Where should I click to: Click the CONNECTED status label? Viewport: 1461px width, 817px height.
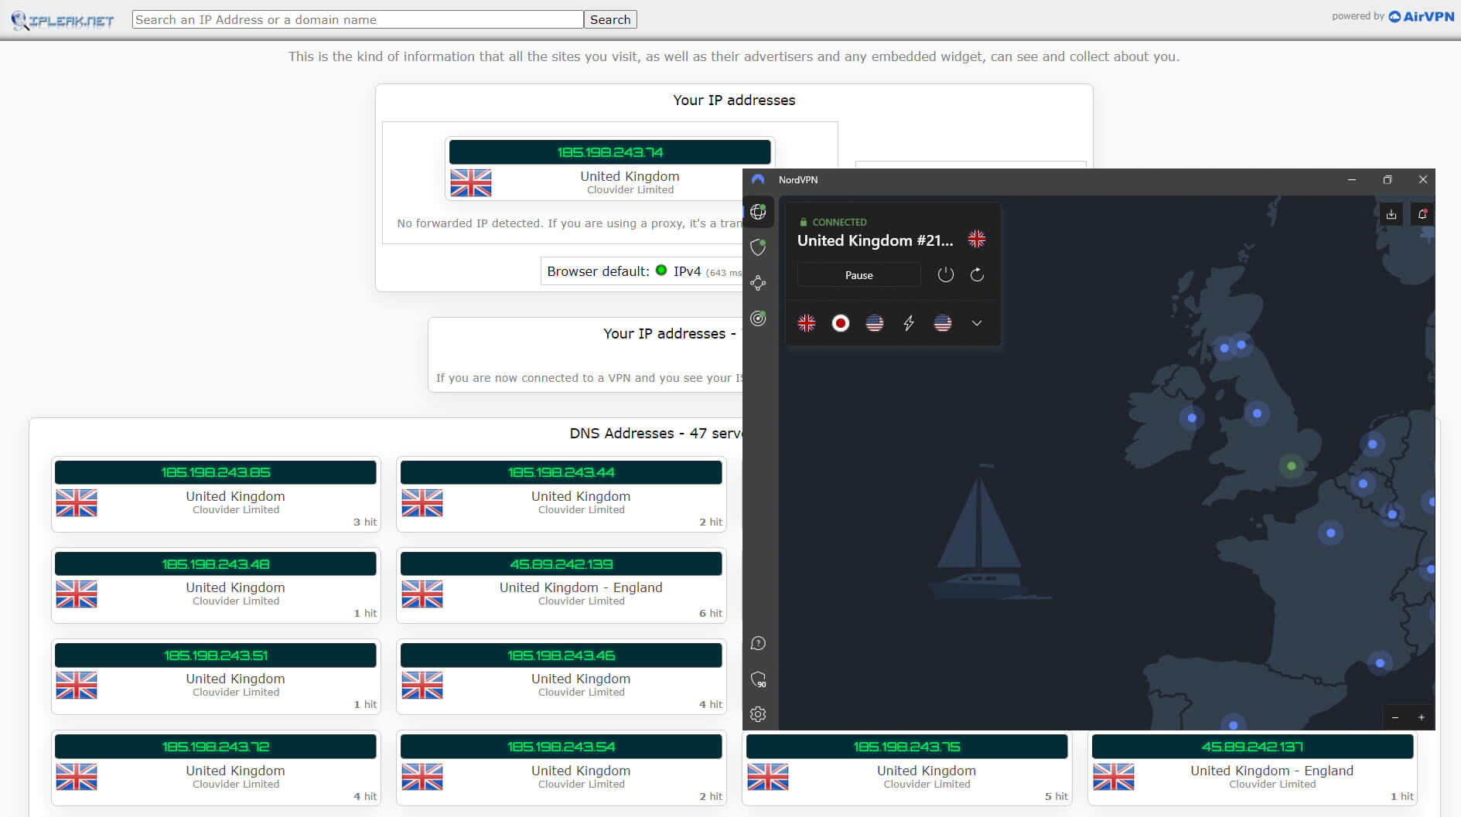(839, 222)
